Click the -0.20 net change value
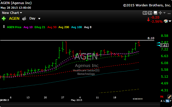This screenshot has height=107, width=172. (155, 17)
